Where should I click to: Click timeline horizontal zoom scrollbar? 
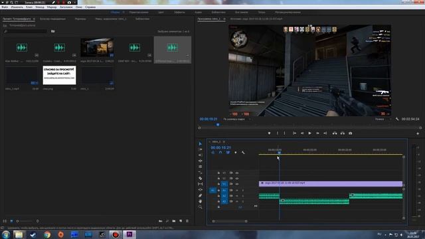[x=230, y=221]
